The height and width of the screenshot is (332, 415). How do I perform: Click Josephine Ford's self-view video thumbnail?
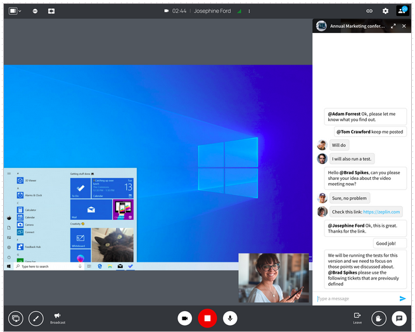click(x=274, y=278)
